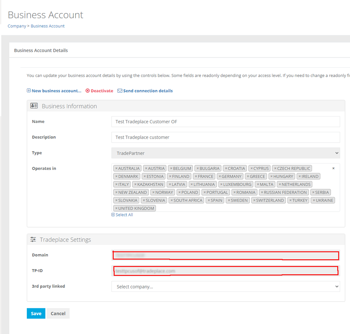Remove the AUSTRALIA tag using its x

click(116, 168)
